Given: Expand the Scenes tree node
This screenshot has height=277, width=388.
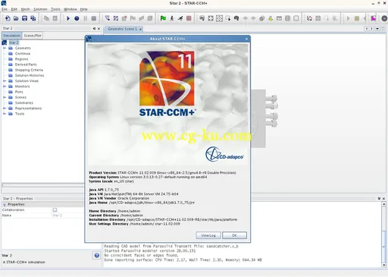Looking at the screenshot, I should click(x=5, y=97).
